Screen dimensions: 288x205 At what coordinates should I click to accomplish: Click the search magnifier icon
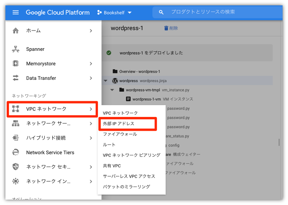(161, 12)
